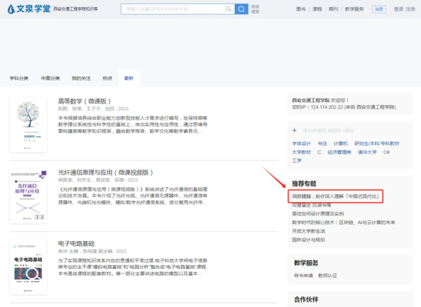The width and height of the screenshot is (421, 307).
Task: Click the blue magnifier search button
Action: point(242,9)
